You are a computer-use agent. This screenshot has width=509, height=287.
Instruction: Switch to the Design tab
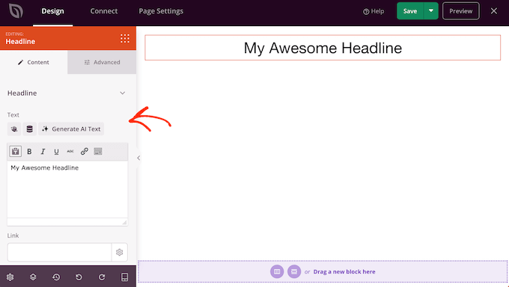coord(52,11)
